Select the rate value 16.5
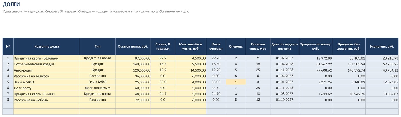 [163, 64]
